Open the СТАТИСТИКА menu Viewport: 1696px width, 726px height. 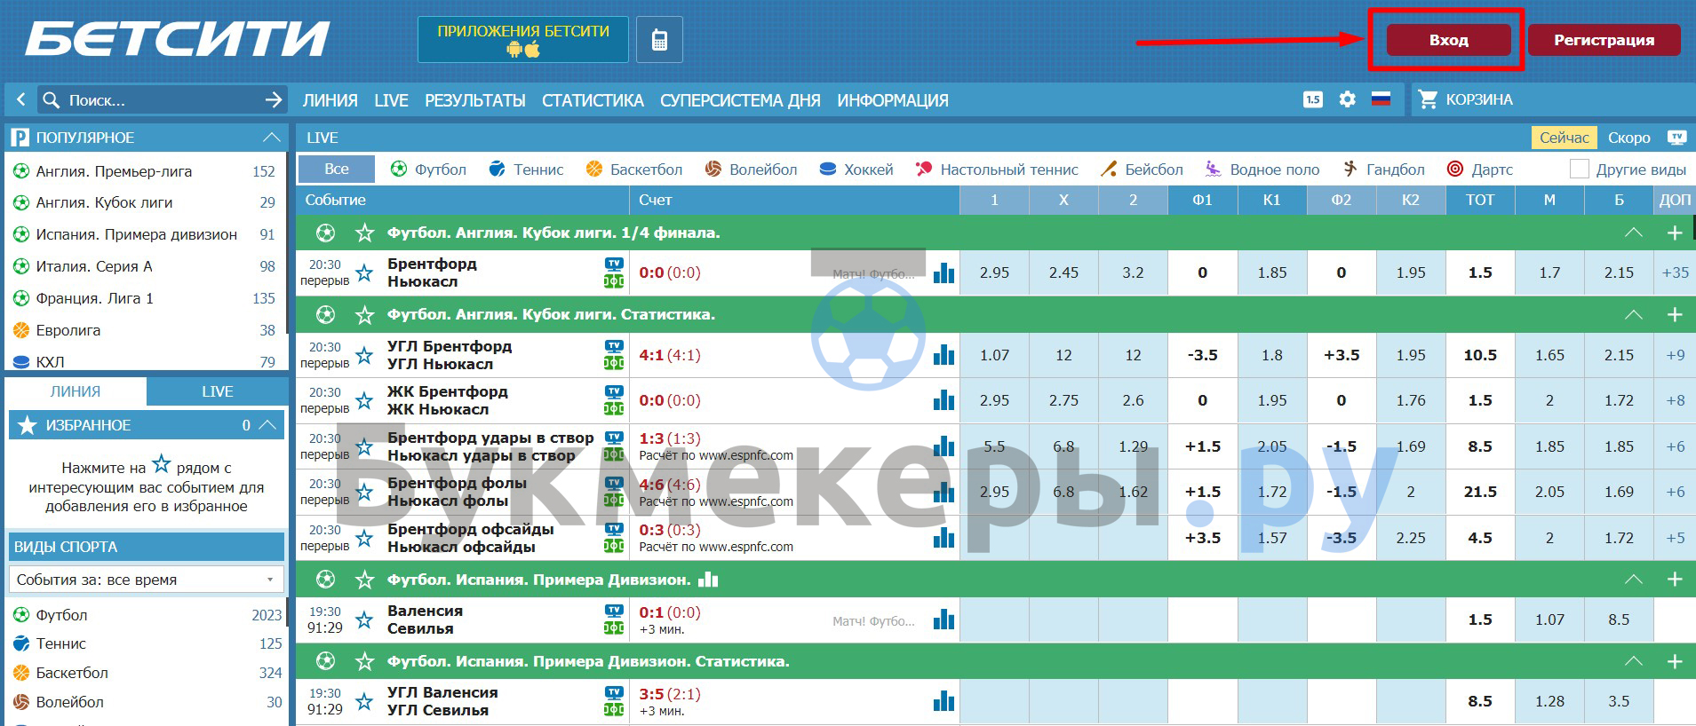click(x=593, y=100)
